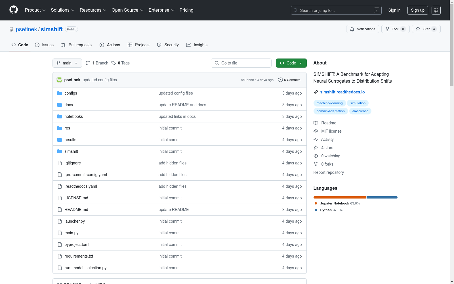Viewport: 454px width, 284px height.
Task: Click the repository icon beside psetinek
Action: click(x=11, y=29)
